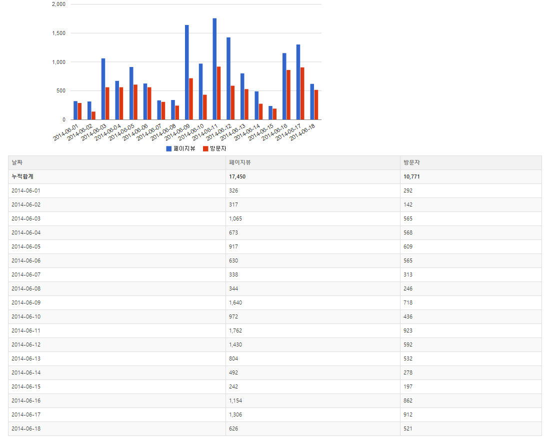Sort by the 날짜 column header
Screen dimensions: 550x443
coord(17,162)
